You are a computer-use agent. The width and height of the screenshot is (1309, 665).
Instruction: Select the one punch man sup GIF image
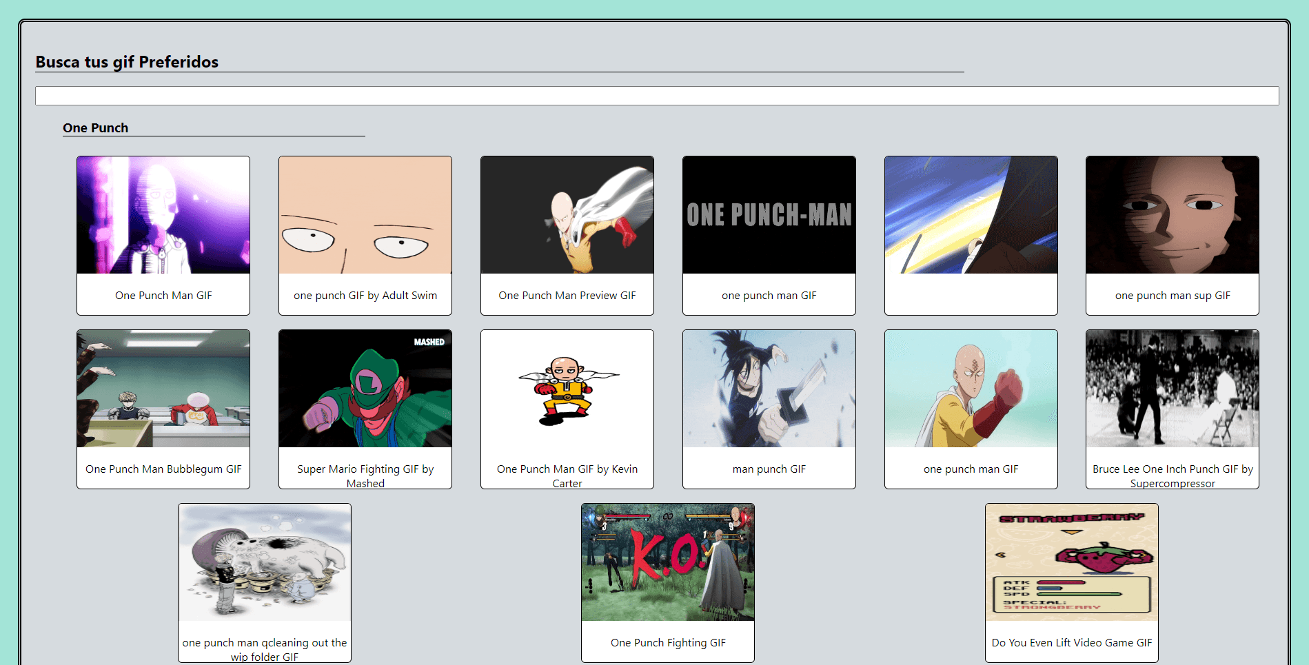pos(1173,215)
